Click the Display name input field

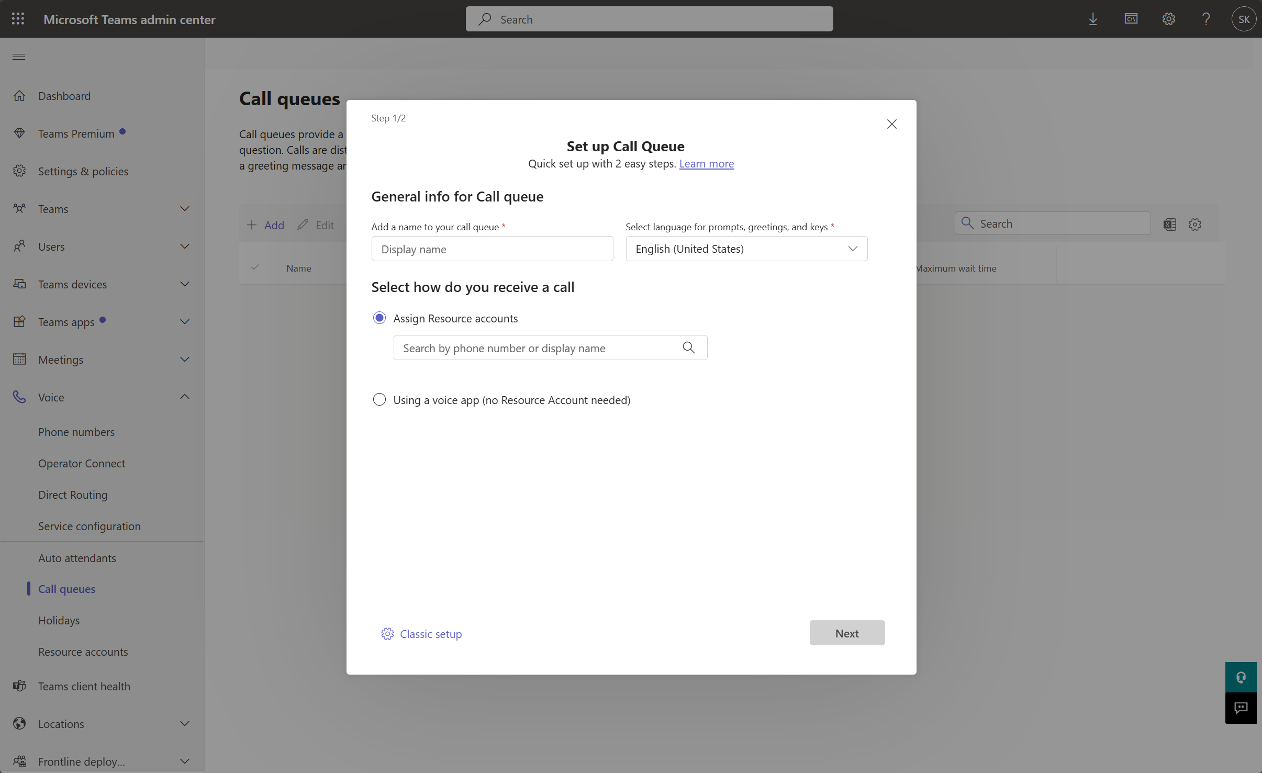492,249
